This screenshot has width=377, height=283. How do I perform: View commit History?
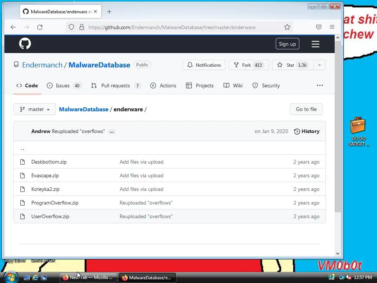(307, 132)
